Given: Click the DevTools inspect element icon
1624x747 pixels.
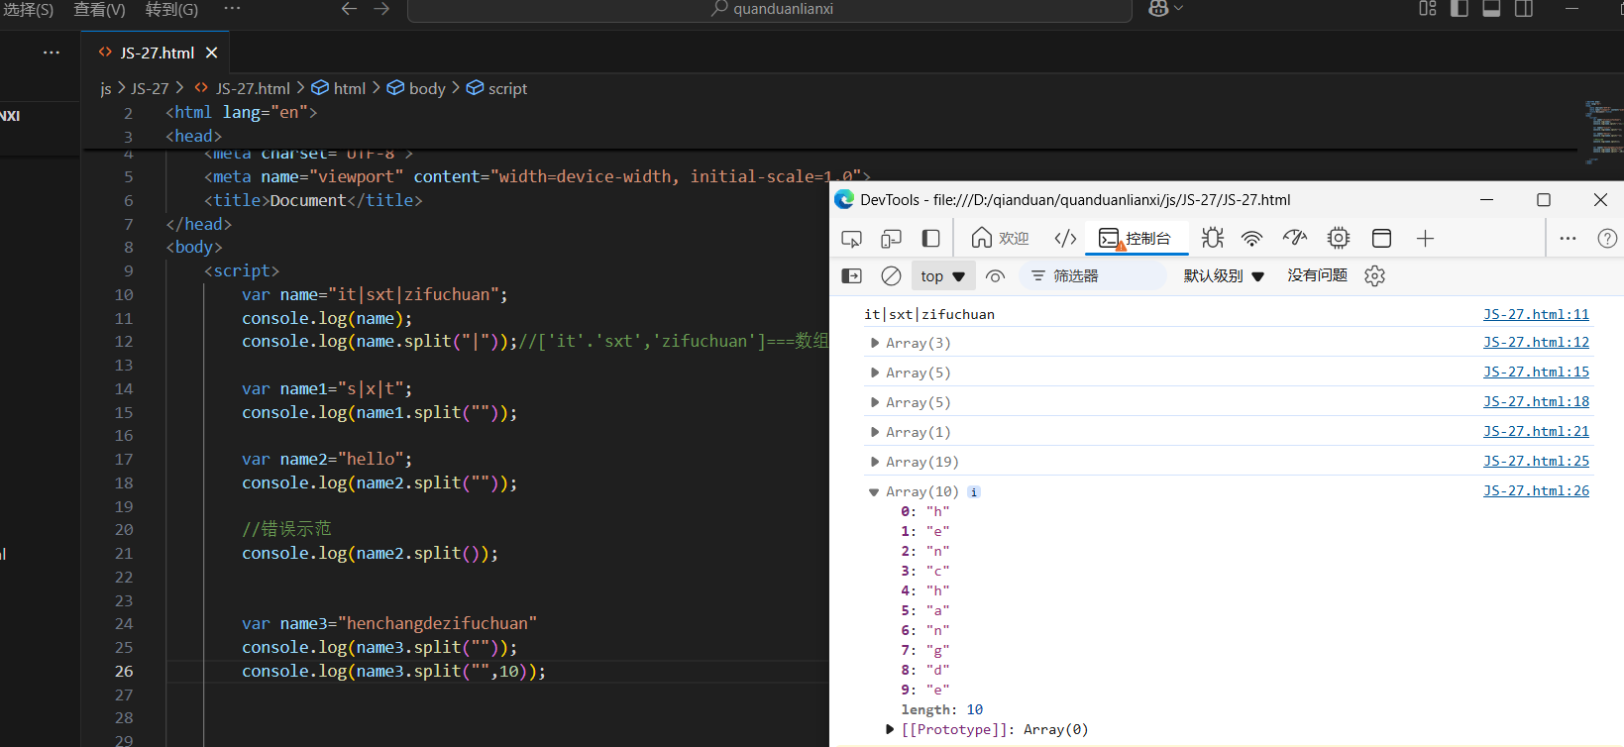Looking at the screenshot, I should point(851,239).
